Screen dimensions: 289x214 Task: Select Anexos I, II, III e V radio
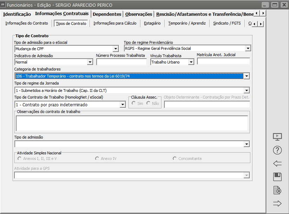point(20,159)
